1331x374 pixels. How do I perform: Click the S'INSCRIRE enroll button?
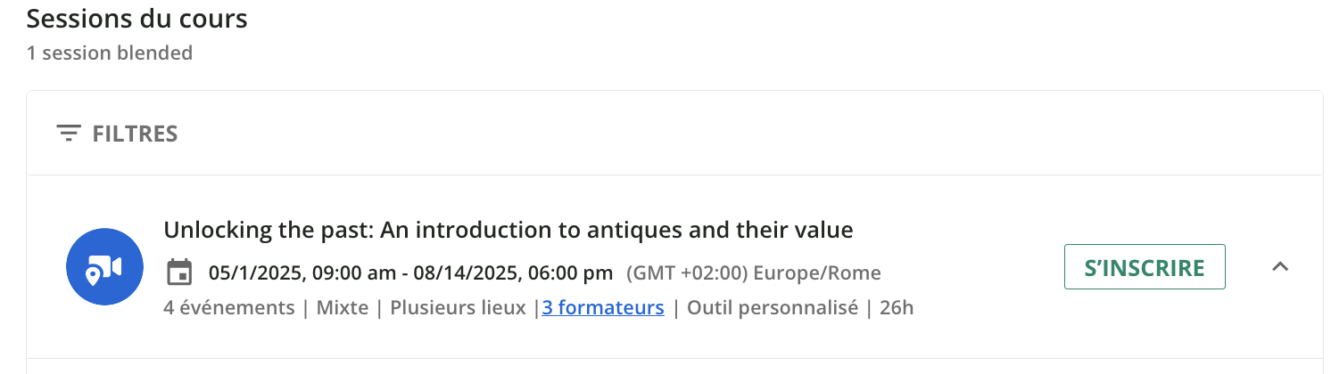(x=1144, y=267)
